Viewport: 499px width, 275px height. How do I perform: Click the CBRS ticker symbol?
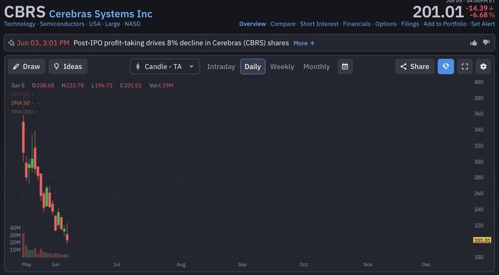coord(24,12)
